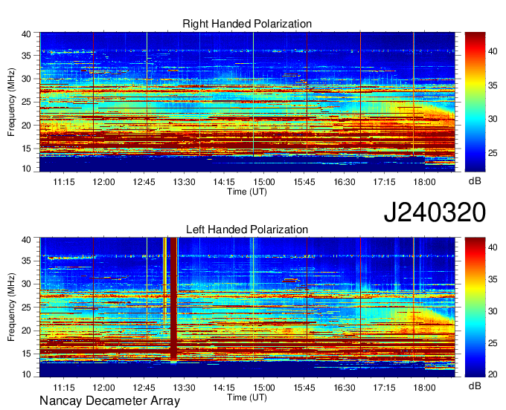The image size is (506, 410).
Task: Click the 40 dB value on the upper colorbar
Action: click(493, 51)
